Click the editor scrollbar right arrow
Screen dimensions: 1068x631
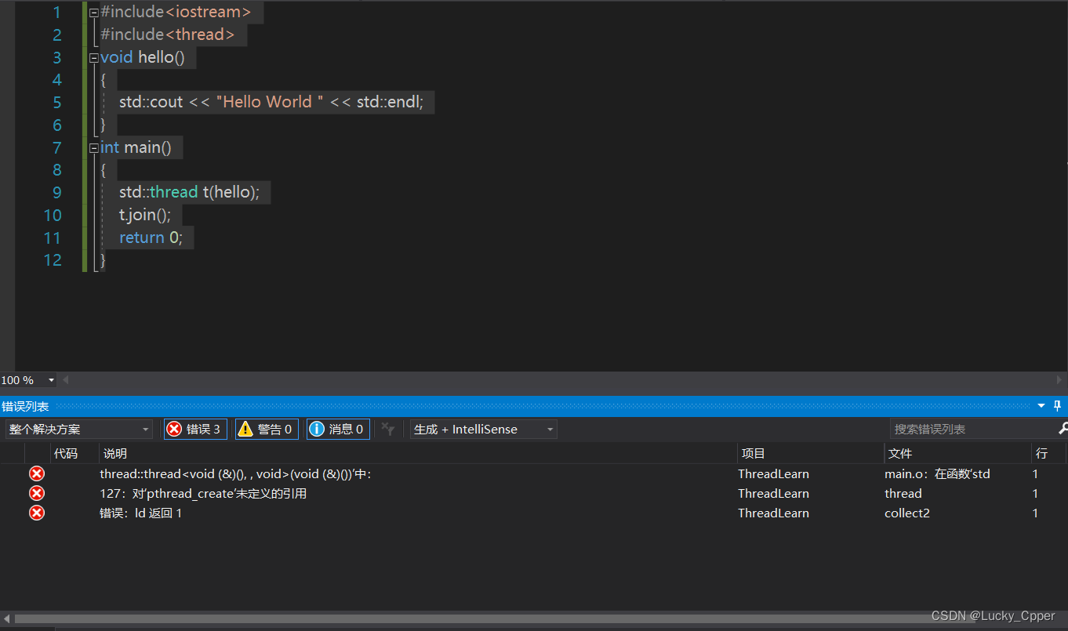coord(1059,380)
